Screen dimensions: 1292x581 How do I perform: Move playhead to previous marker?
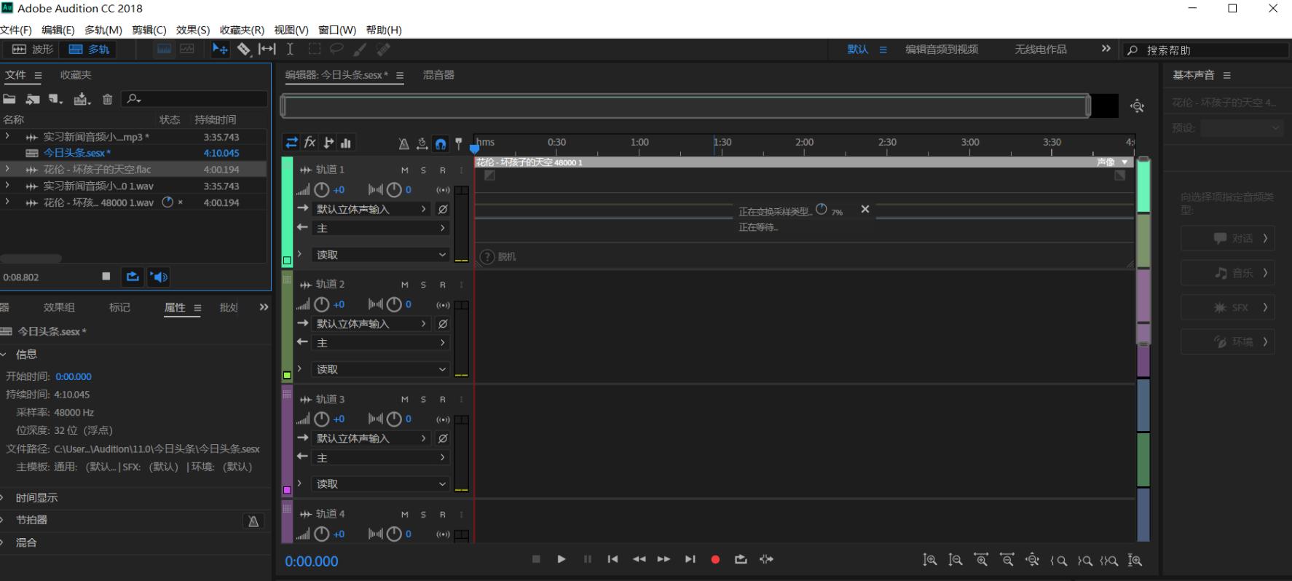tap(612, 559)
